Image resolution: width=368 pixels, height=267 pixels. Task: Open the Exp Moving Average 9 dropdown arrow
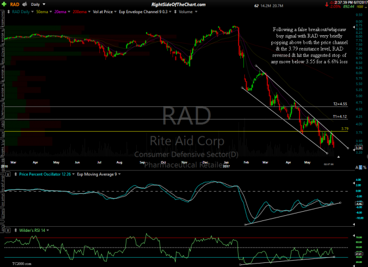point(120,174)
